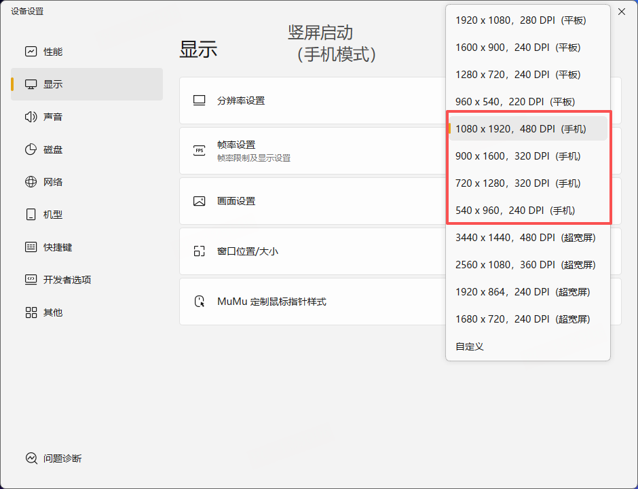The height and width of the screenshot is (489, 638).
Task: Choose 720 x 1280, 320 DPI (手机)
Action: point(528,183)
